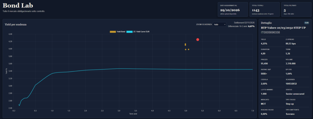
Task: Toggle the ZC Yield Curve EUR legend swatch
Action: click(x=129, y=32)
